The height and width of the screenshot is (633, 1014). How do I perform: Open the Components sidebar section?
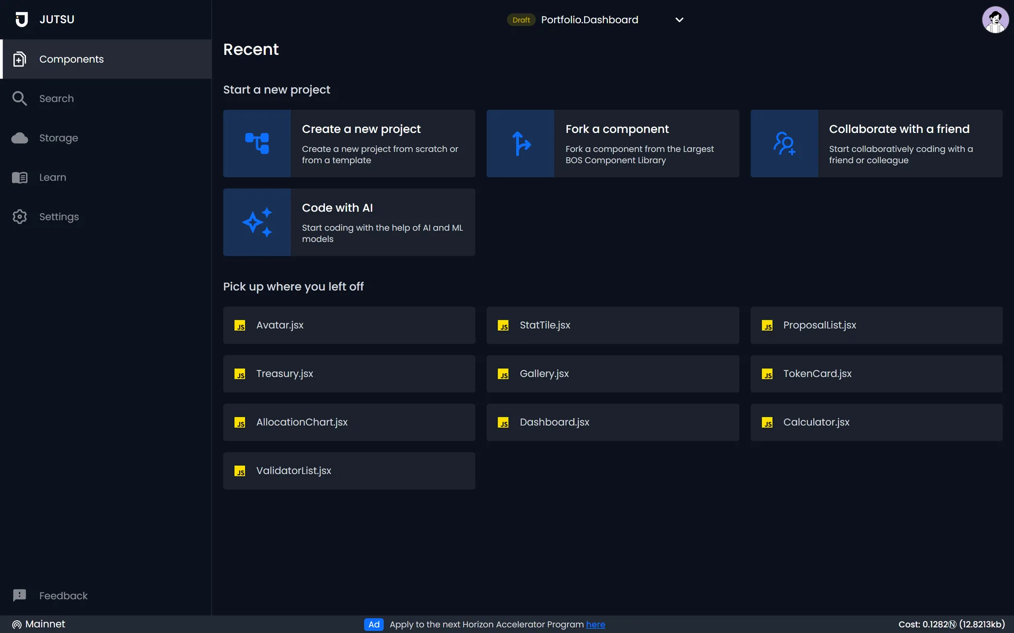coord(106,59)
